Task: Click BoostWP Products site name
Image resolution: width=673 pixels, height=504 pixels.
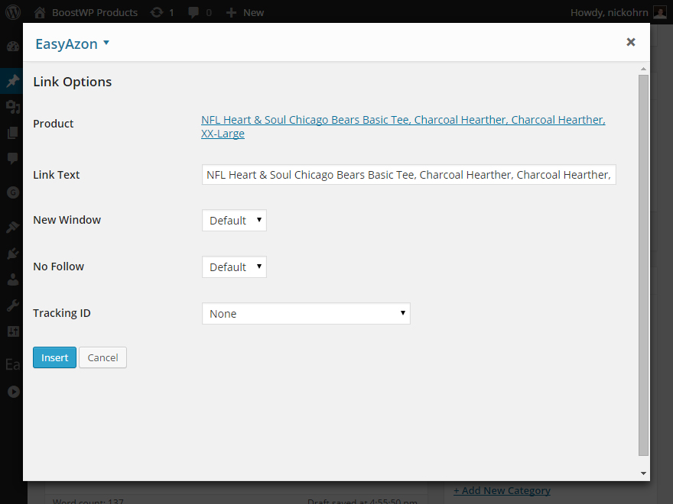Action: 95,13
